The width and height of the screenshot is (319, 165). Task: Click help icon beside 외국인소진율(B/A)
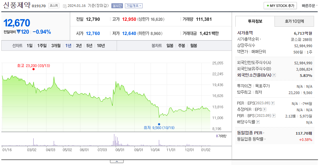pos(274,75)
